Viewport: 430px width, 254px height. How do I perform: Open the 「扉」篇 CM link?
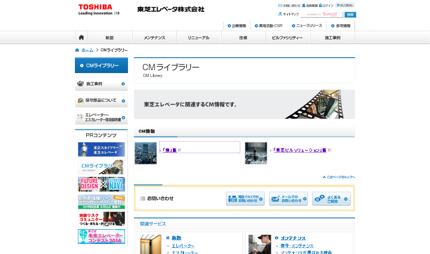pos(169,150)
